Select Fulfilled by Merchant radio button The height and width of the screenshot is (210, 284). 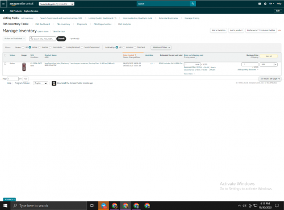[x=135, y=47]
